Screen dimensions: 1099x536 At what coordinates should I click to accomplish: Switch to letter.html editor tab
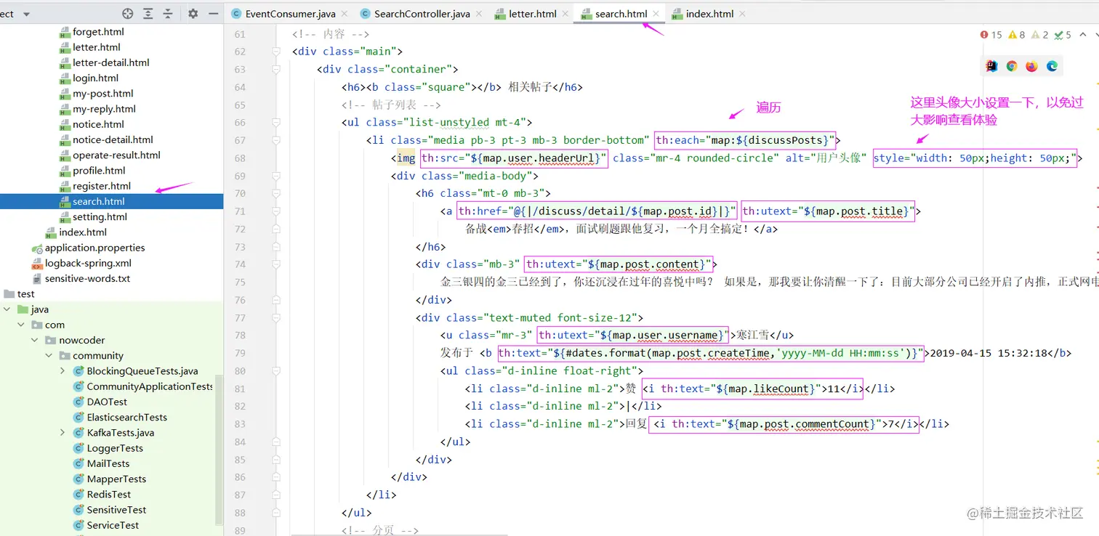tap(531, 14)
